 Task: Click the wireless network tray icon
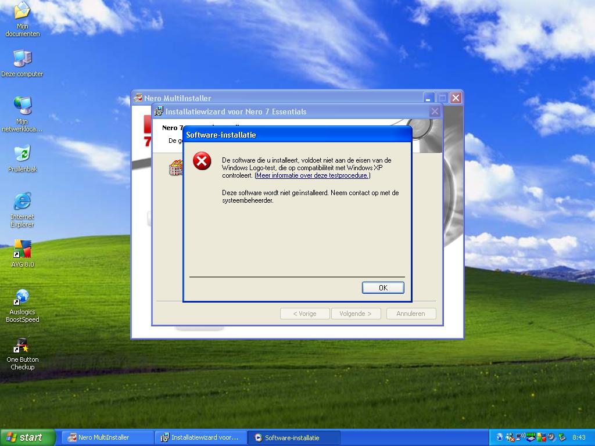click(520, 437)
